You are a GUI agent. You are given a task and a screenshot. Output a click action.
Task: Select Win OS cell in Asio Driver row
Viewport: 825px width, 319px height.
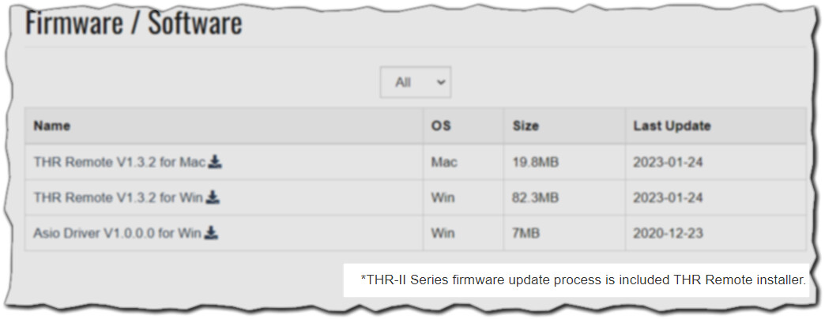pos(443,233)
